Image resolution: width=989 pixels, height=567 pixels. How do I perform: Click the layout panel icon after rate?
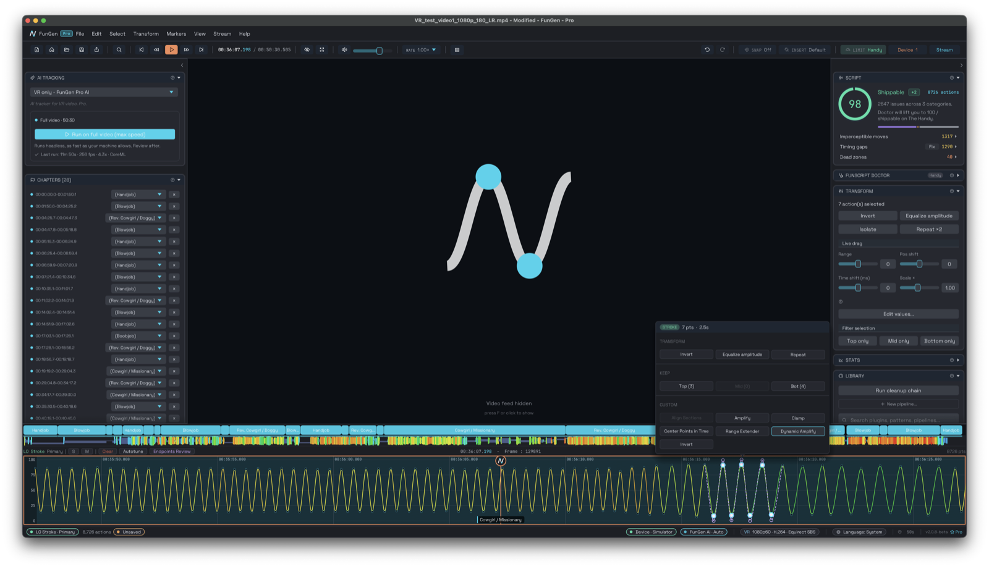[x=457, y=50]
